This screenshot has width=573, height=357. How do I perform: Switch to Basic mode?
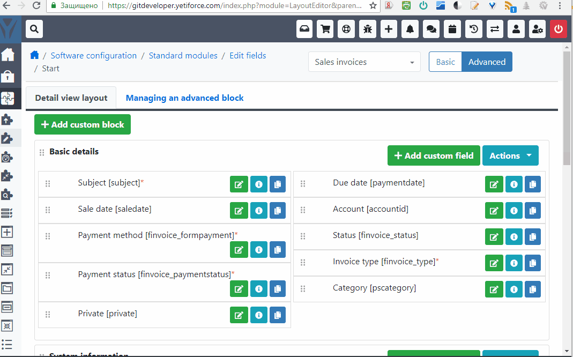[445, 62]
